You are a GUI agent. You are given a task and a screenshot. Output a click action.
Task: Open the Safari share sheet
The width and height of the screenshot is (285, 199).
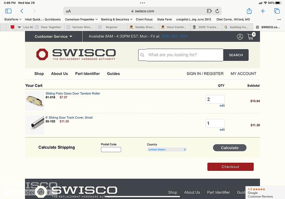tap(249, 11)
